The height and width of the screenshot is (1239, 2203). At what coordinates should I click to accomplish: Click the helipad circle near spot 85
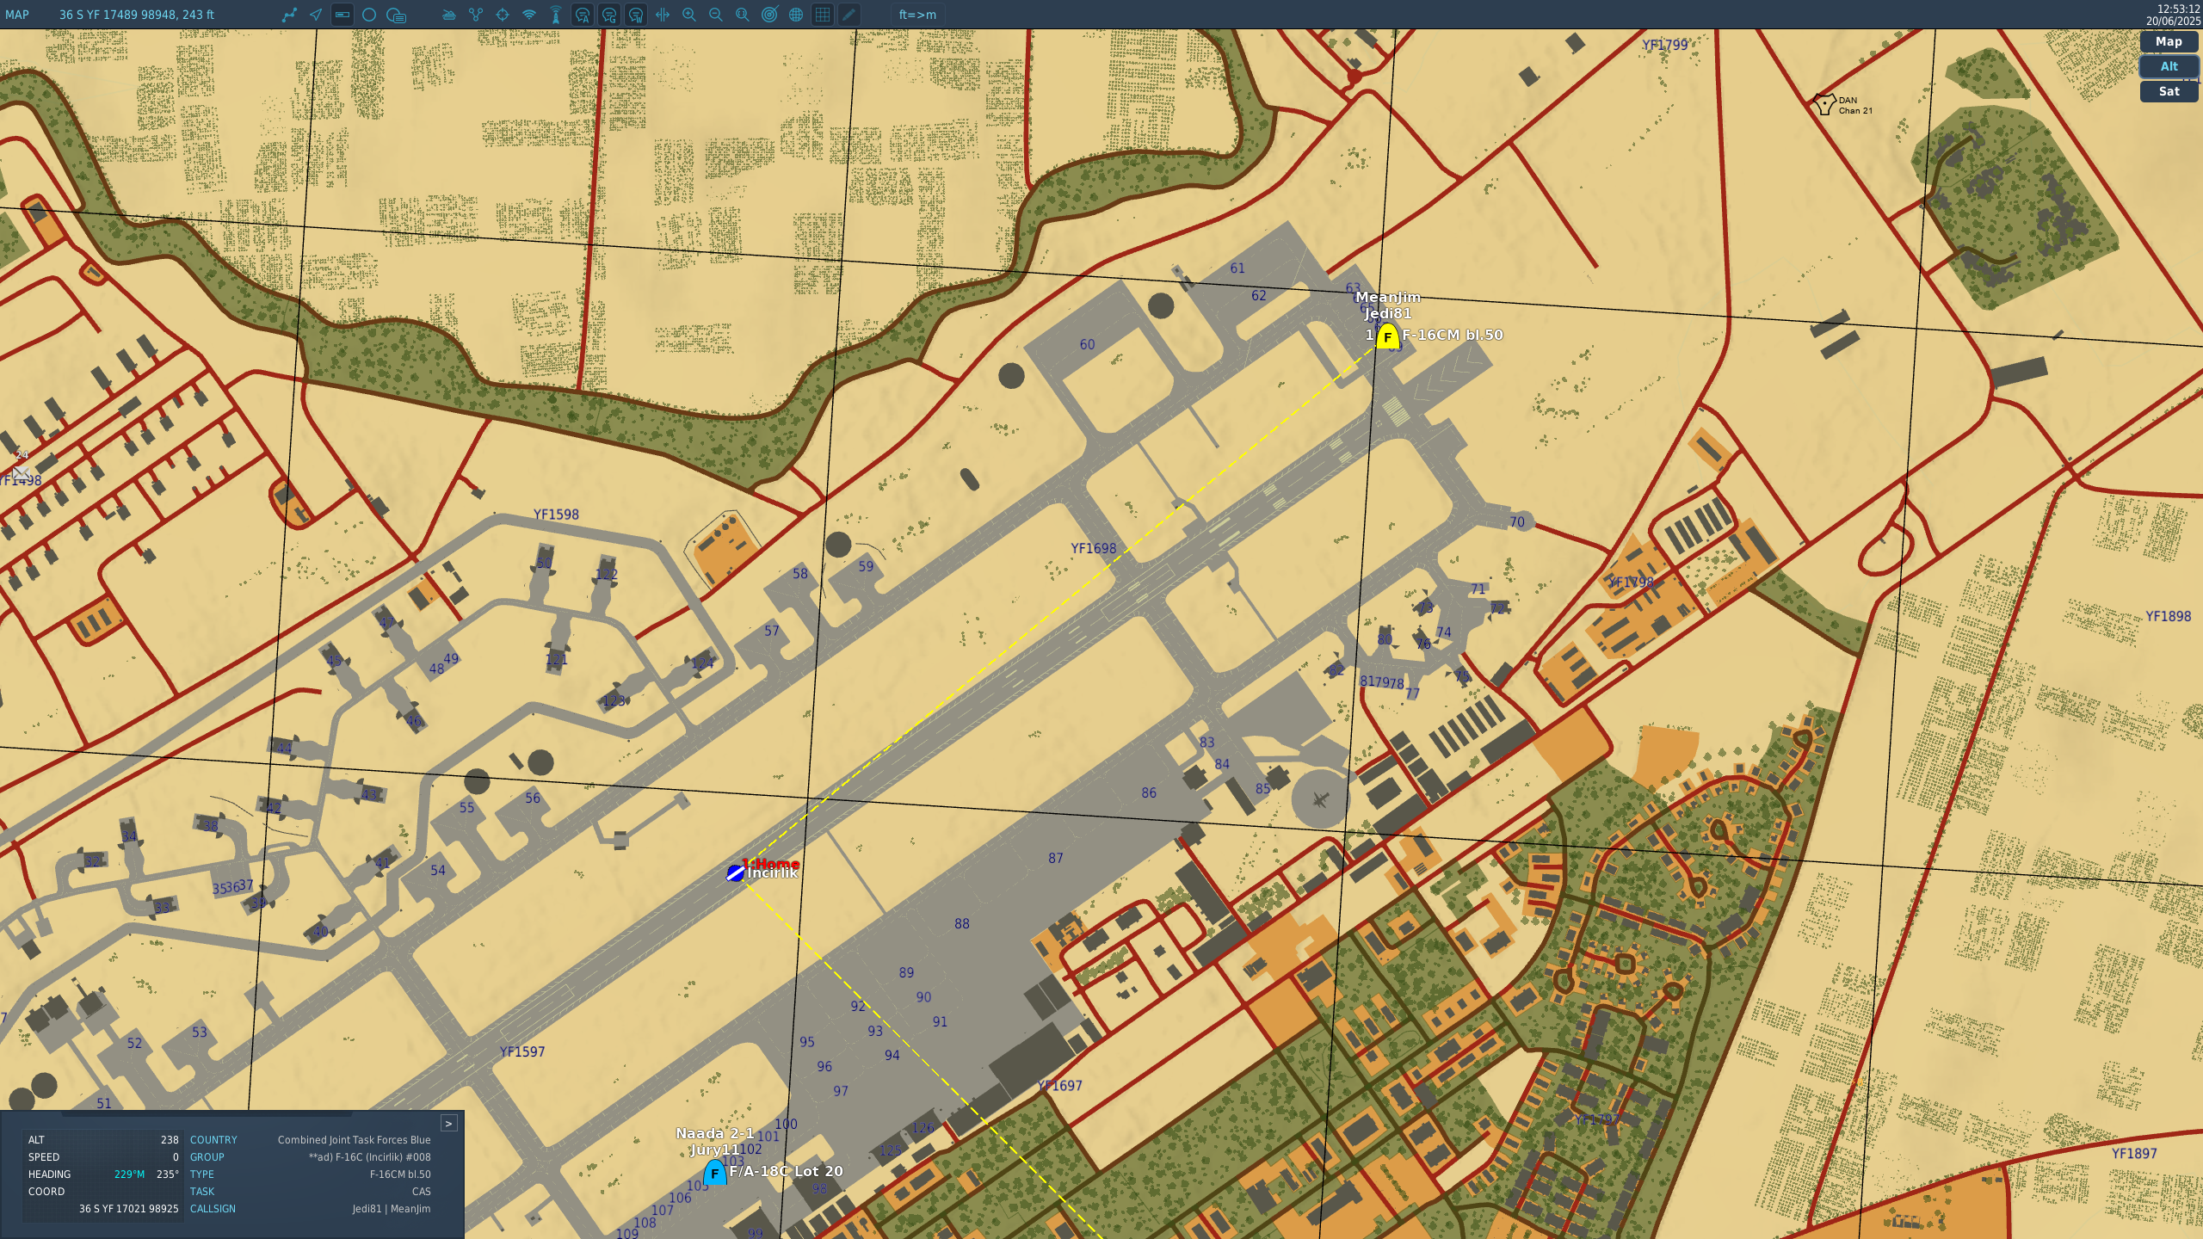1321,799
